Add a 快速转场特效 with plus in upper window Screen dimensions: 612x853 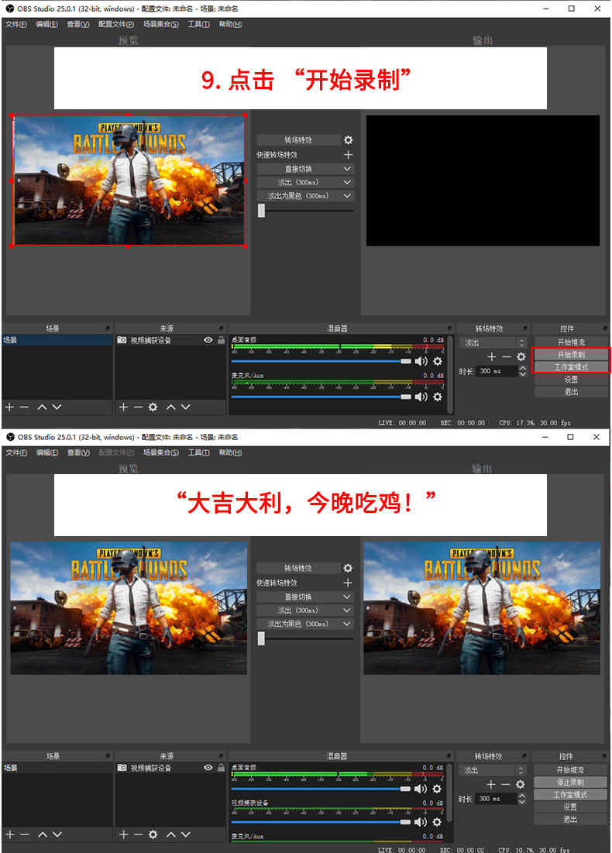[348, 155]
